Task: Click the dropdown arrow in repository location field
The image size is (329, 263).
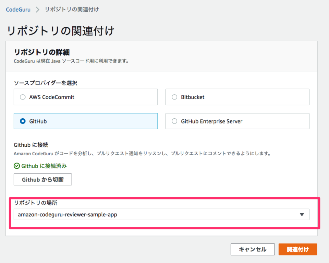Action: tap(302, 214)
